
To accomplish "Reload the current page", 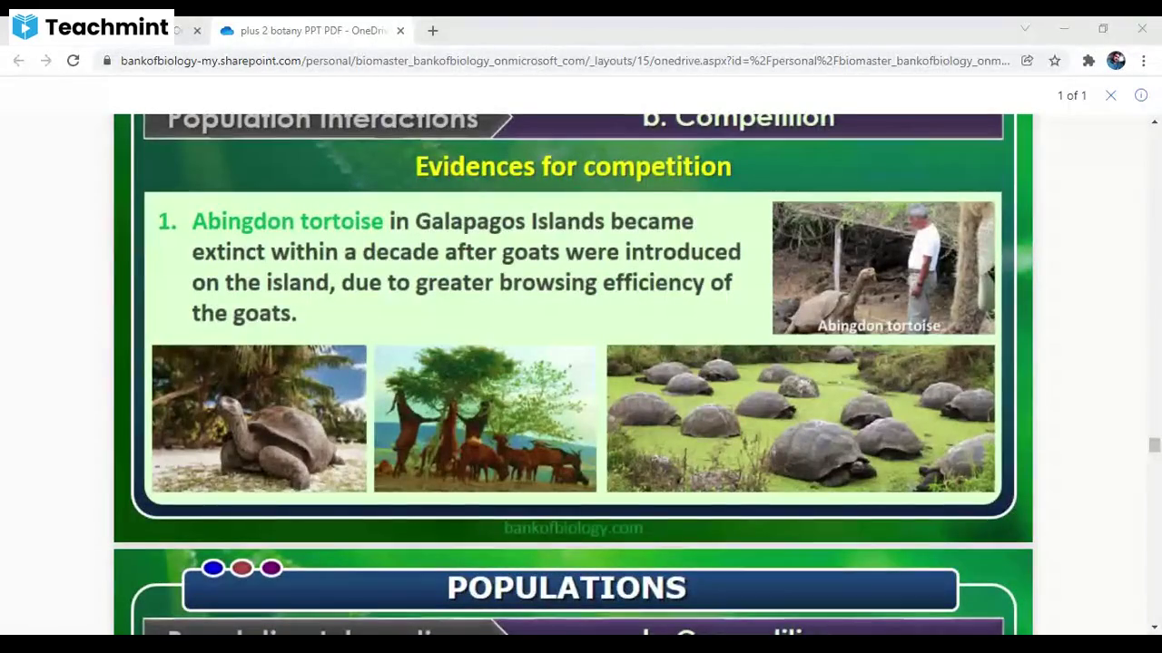I will point(74,61).
